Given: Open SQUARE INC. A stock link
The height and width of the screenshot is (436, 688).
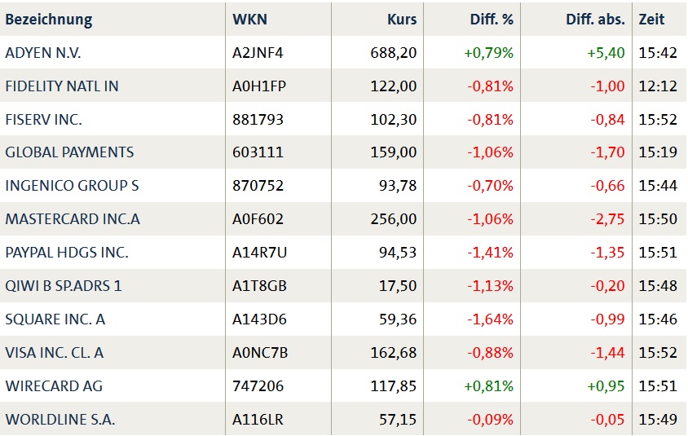Looking at the screenshot, I should click(55, 319).
